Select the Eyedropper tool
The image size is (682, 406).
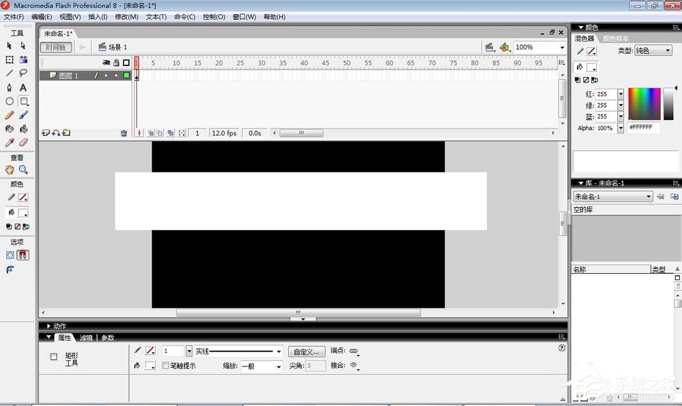click(x=10, y=143)
